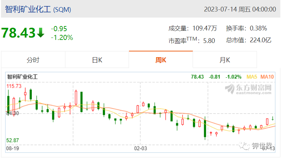
Task: Click the 智利矿业化工 (SQM) stock title
Action: click(38, 9)
